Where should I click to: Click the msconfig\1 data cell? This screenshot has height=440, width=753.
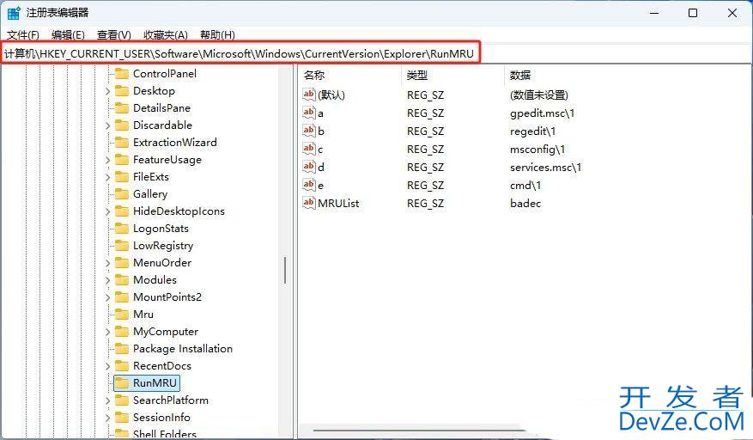(537, 150)
